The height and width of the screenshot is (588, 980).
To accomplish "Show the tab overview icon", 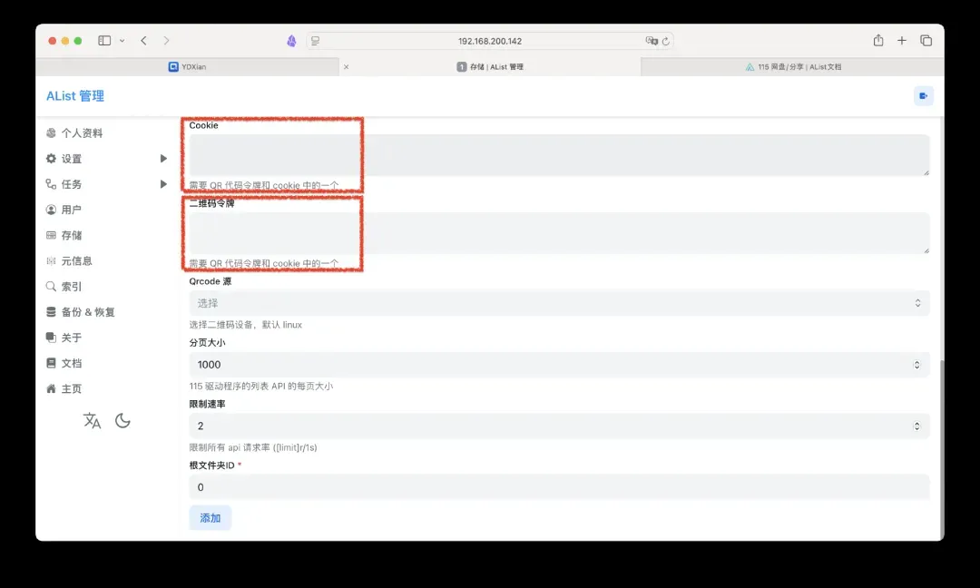I will (x=926, y=41).
